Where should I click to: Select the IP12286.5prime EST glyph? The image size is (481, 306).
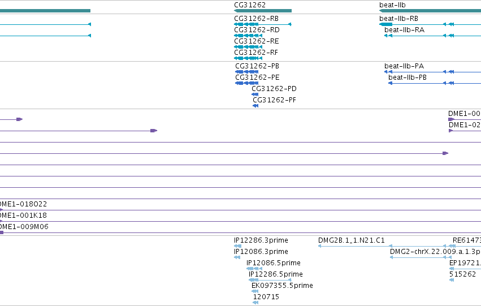coord(270,280)
